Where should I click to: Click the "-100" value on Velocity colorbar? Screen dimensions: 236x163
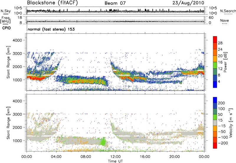[223, 137]
